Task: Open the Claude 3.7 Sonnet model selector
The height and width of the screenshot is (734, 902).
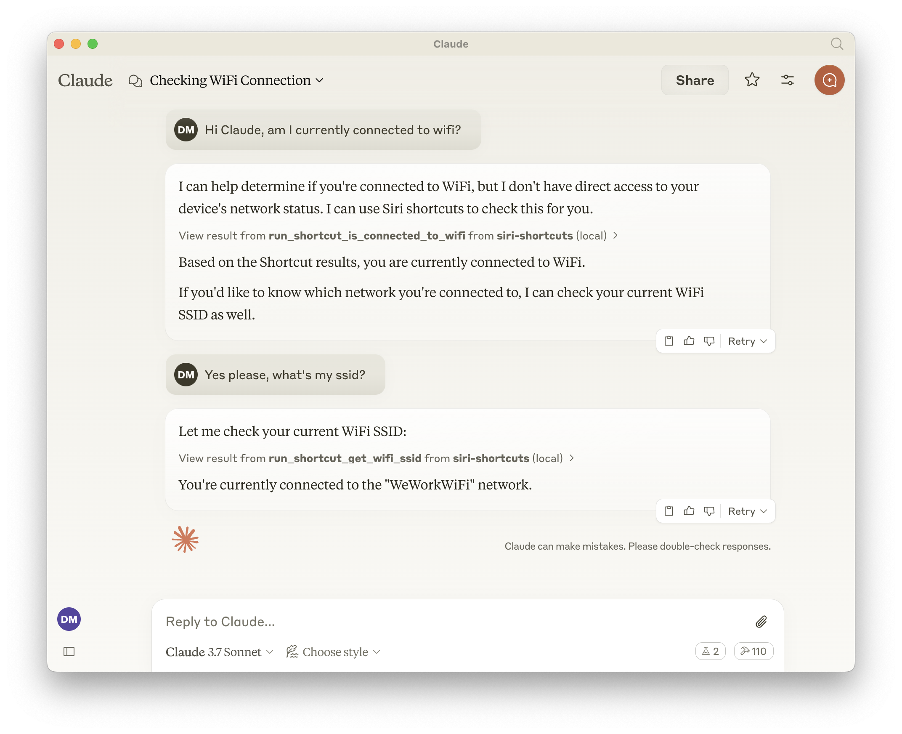Action: tap(219, 652)
